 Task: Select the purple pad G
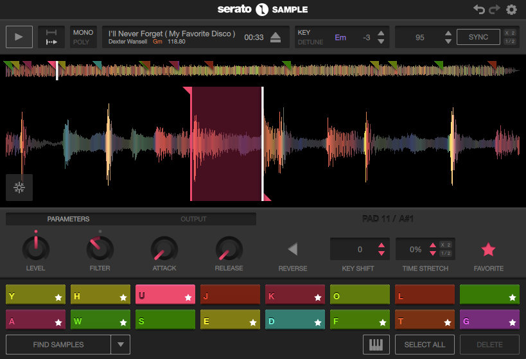[489, 319]
